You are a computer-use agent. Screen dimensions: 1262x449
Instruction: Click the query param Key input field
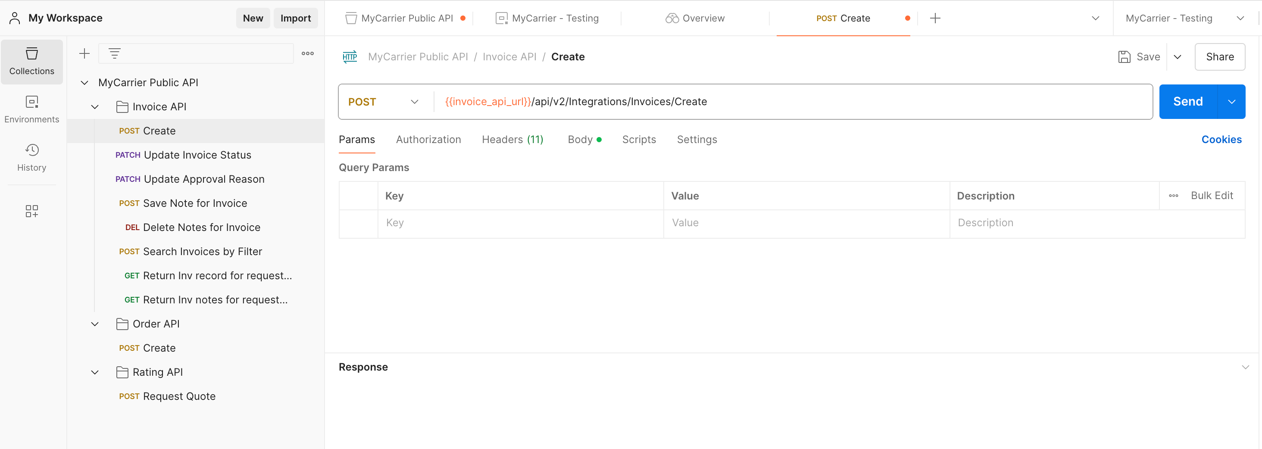point(520,223)
